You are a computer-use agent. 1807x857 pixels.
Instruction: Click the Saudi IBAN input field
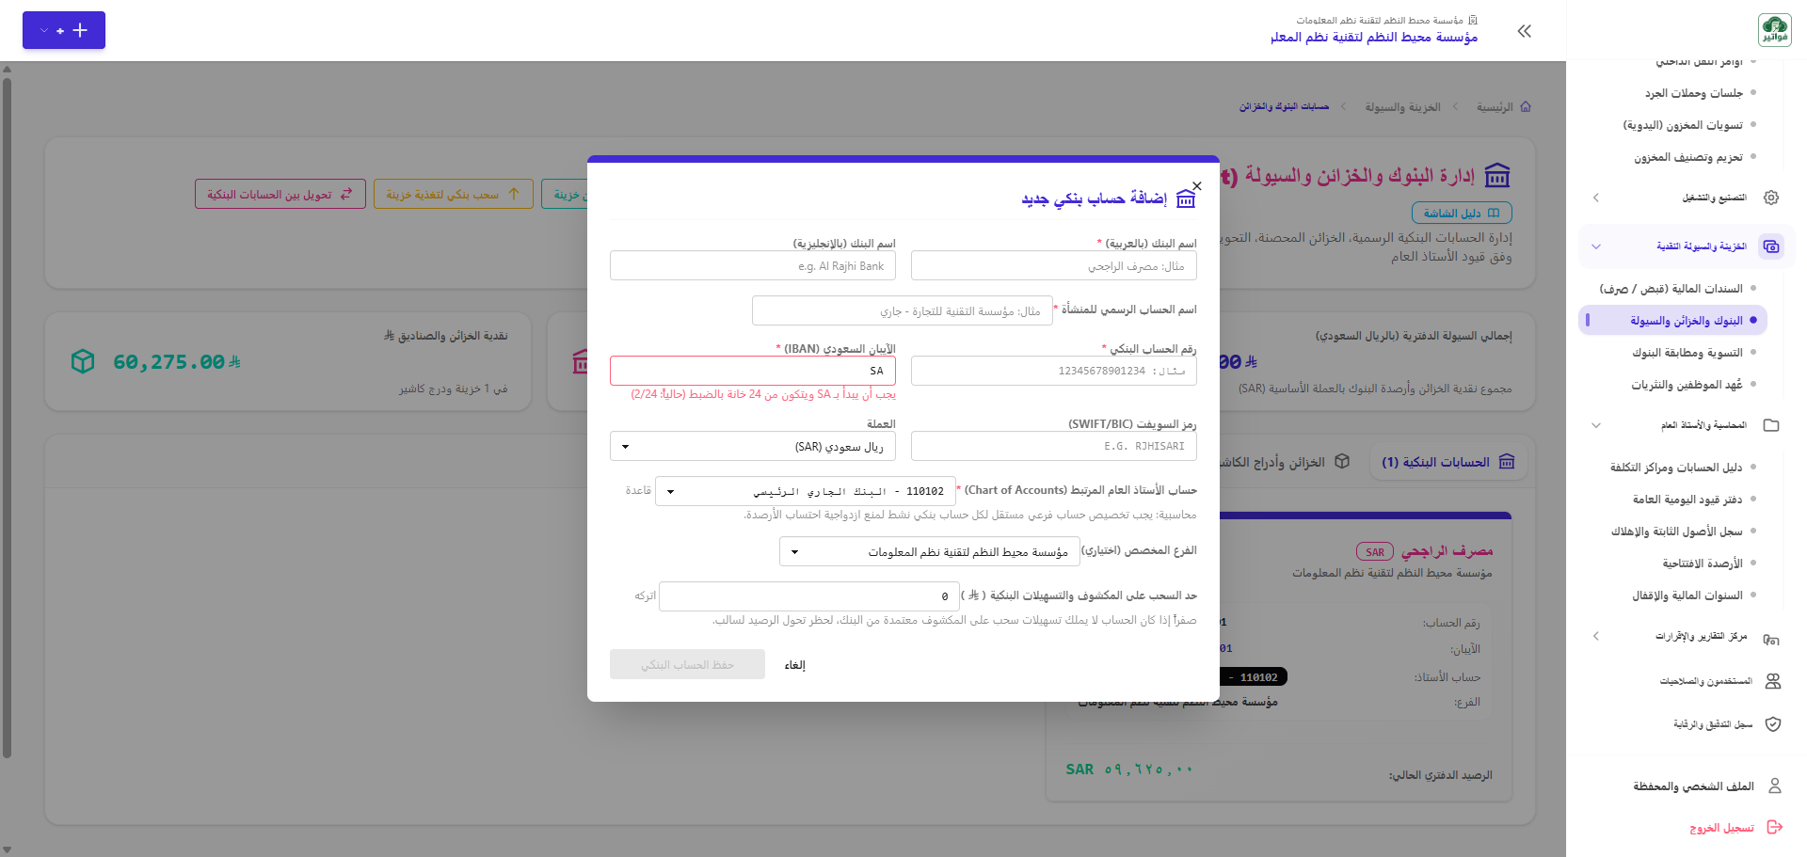click(x=753, y=371)
